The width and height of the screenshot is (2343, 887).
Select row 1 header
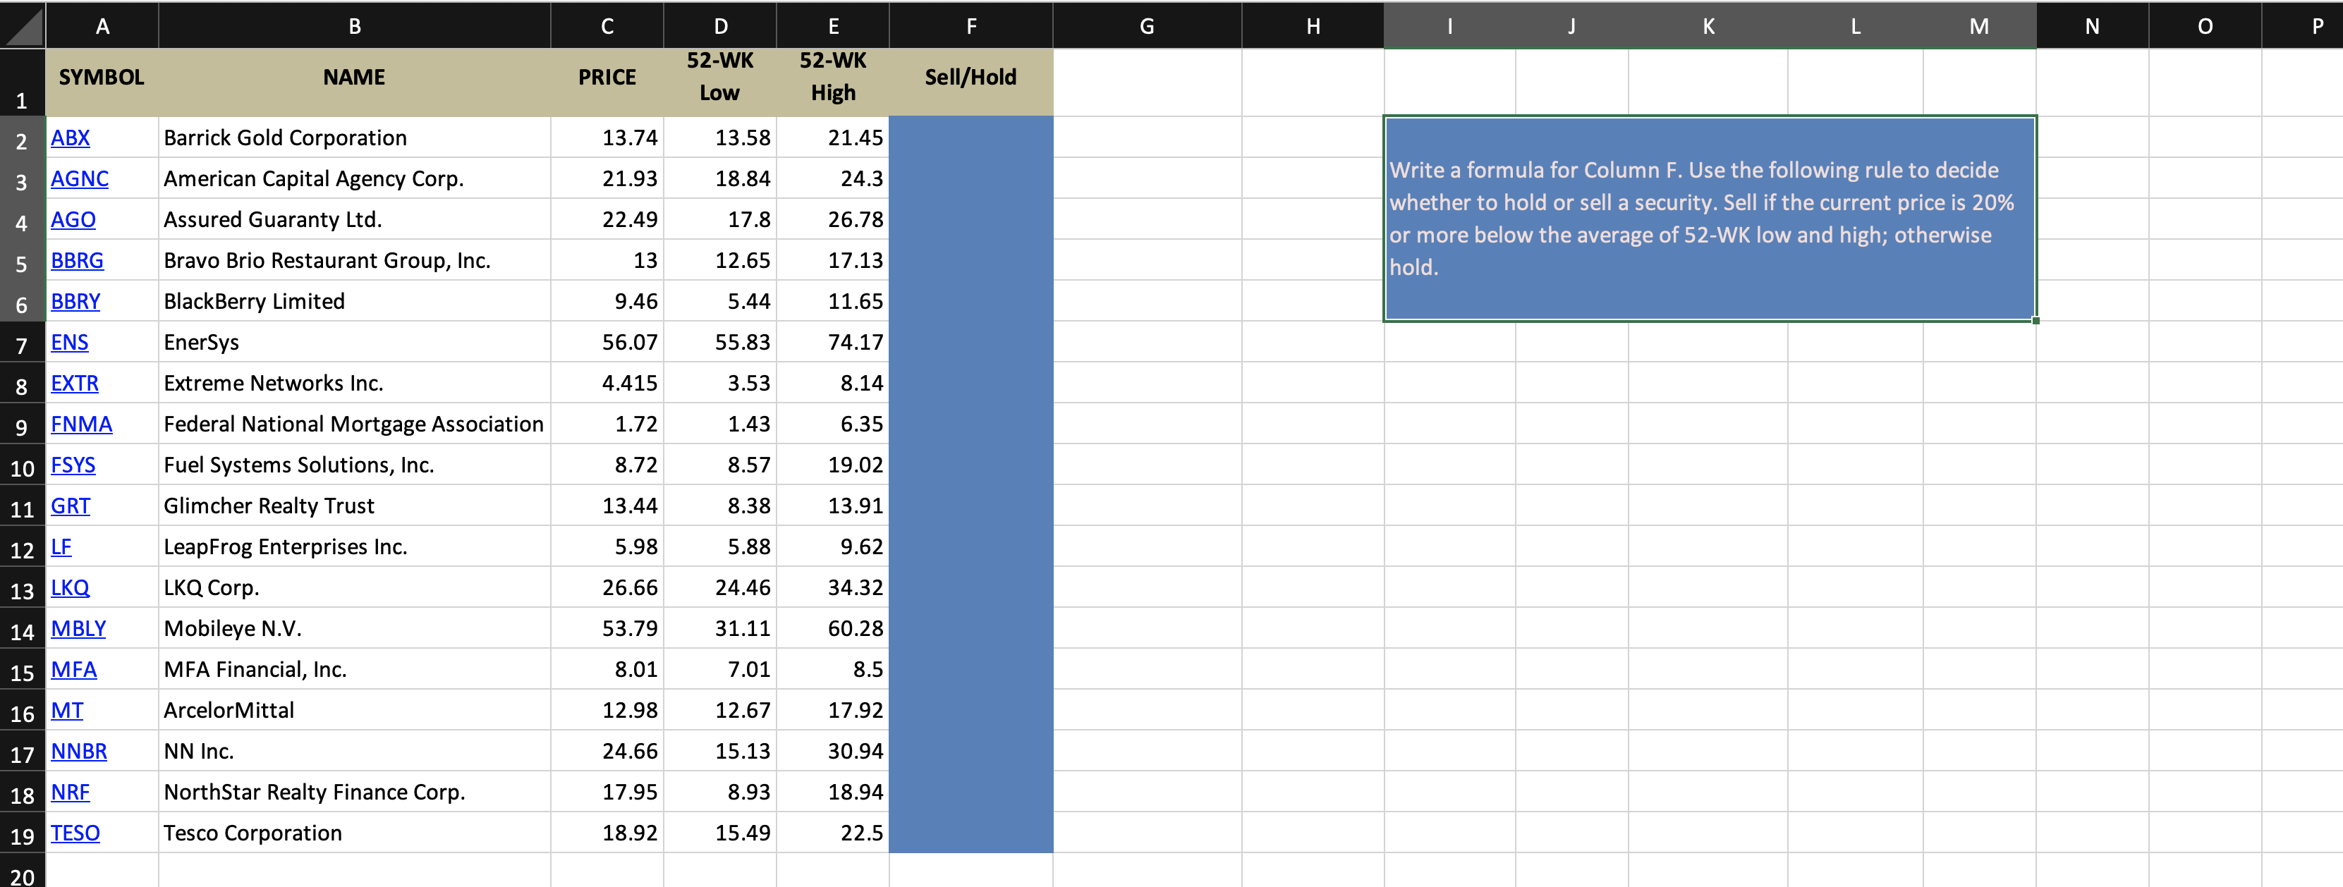pos(22,82)
